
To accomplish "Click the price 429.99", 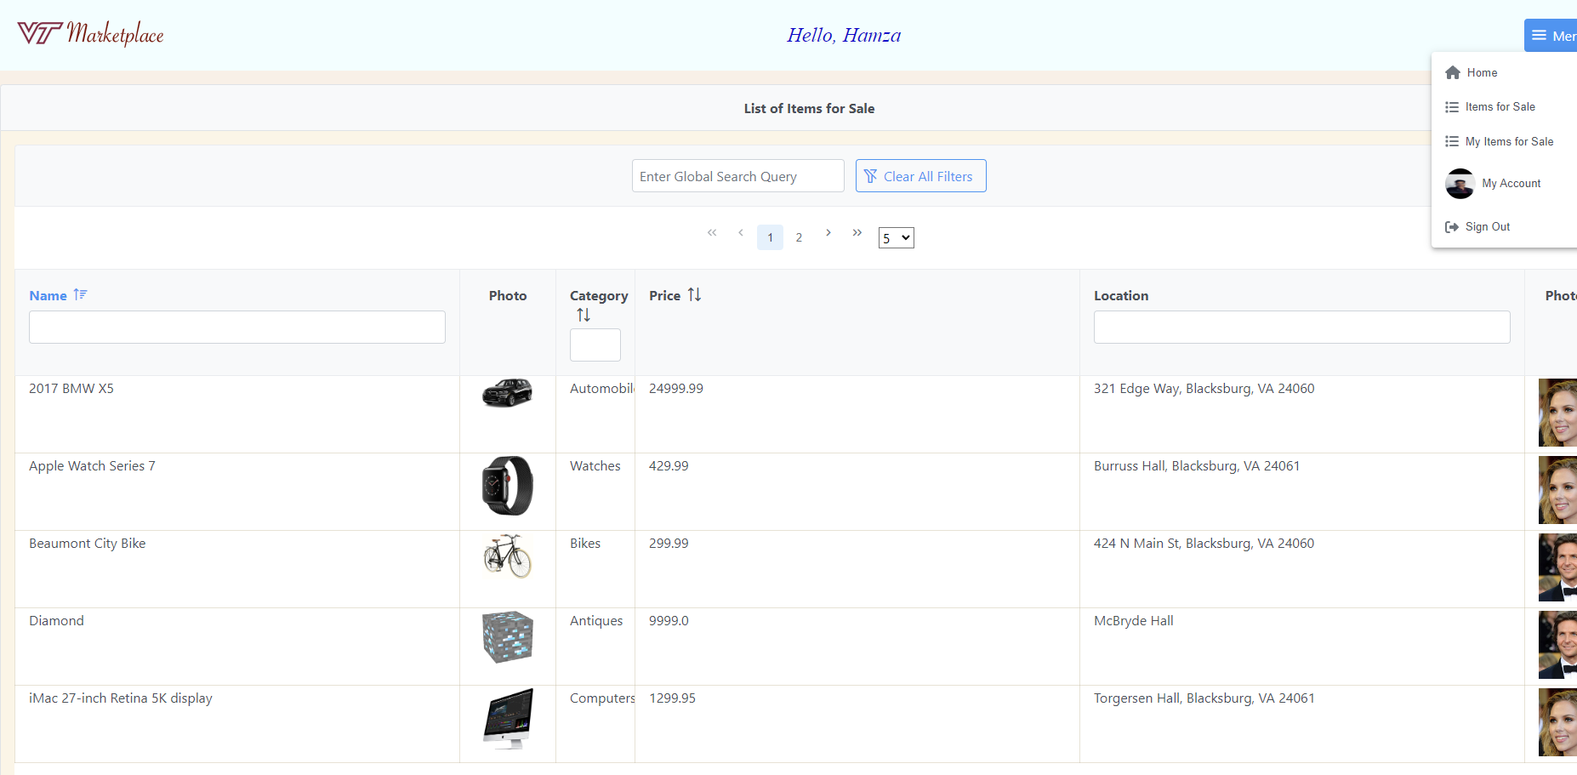I will pos(669,466).
